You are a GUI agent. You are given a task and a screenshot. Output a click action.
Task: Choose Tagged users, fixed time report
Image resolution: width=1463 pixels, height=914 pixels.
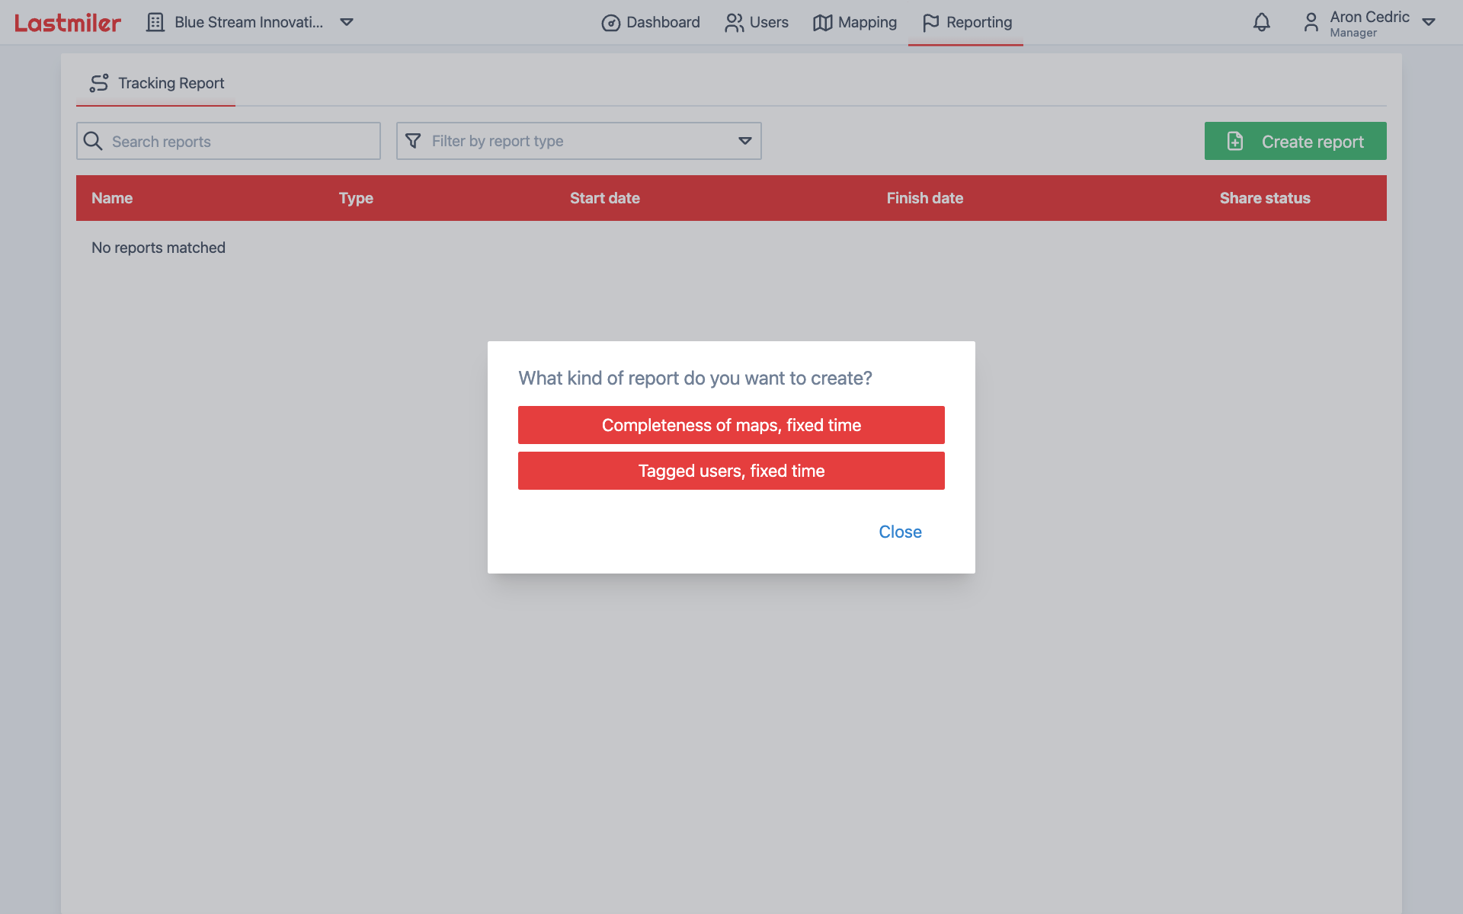(731, 471)
